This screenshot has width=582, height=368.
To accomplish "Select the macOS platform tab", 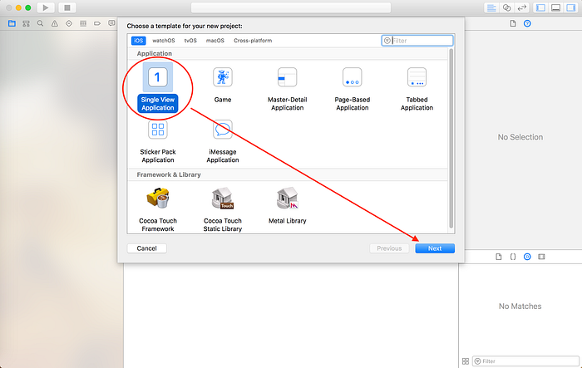I will click(215, 41).
